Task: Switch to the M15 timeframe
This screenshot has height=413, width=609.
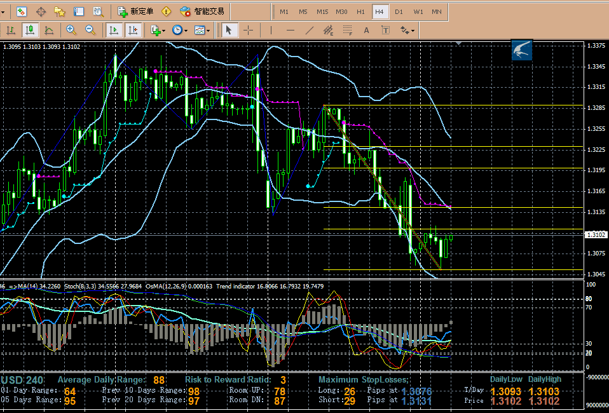Action: [322, 11]
